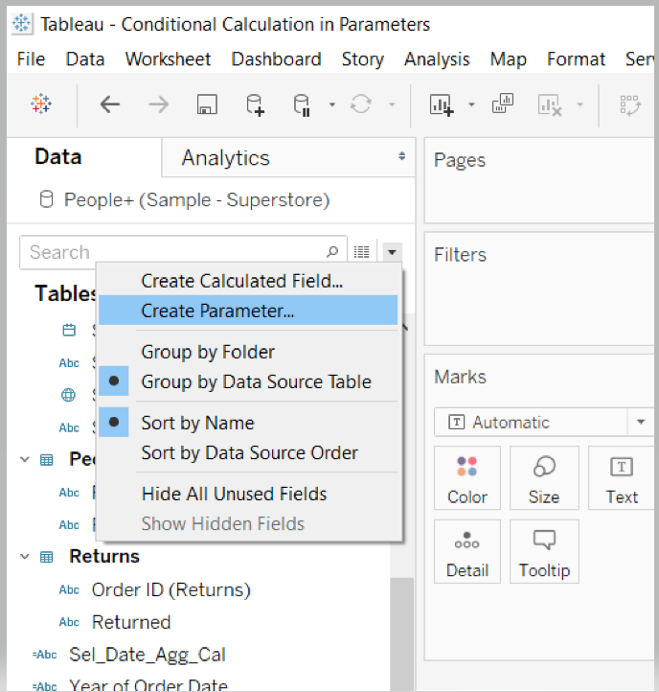The image size is (659, 692).
Task: Click the search magnifier icon
Action: [332, 252]
